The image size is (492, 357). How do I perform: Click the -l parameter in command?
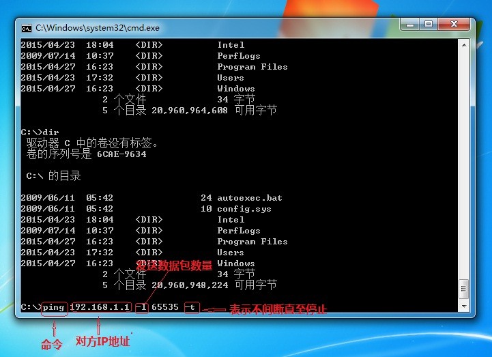point(141,307)
